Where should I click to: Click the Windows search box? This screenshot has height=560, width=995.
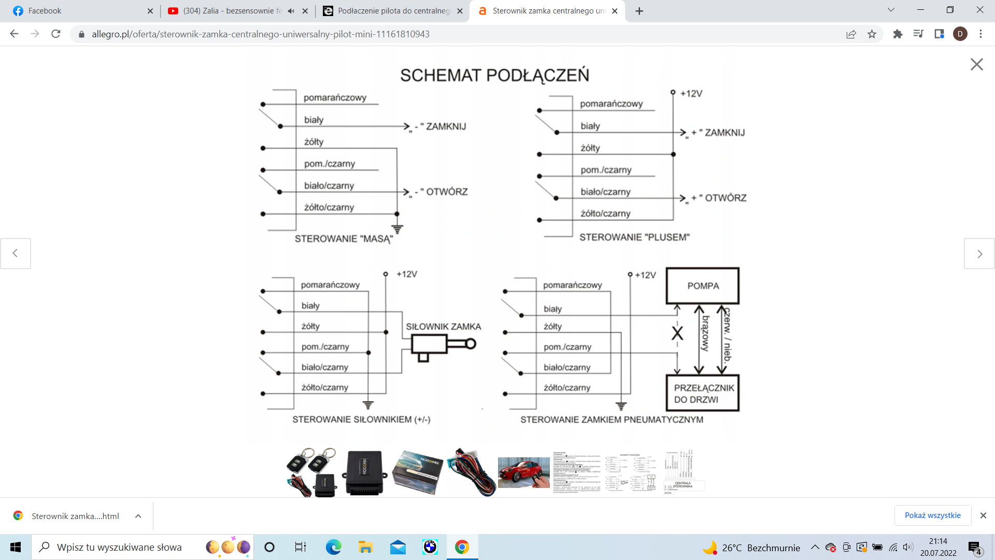click(119, 547)
